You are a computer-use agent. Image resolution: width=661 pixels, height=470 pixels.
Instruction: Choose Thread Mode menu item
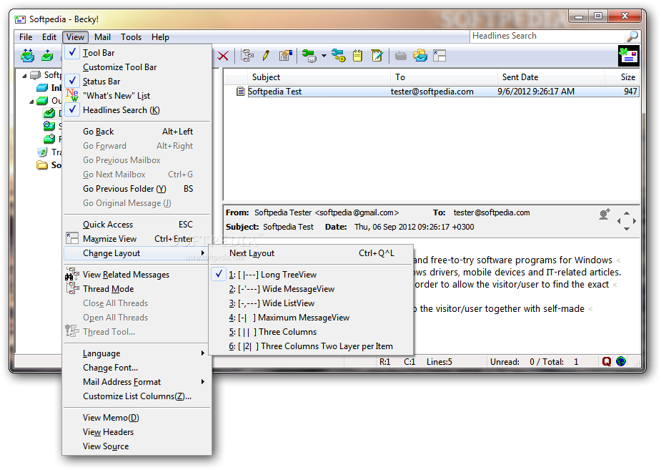point(137,290)
